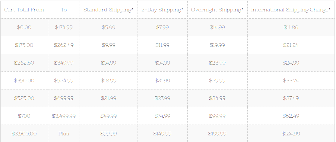Click the $19.99 overnight shipping price
336x142 pixels.
click(217, 45)
